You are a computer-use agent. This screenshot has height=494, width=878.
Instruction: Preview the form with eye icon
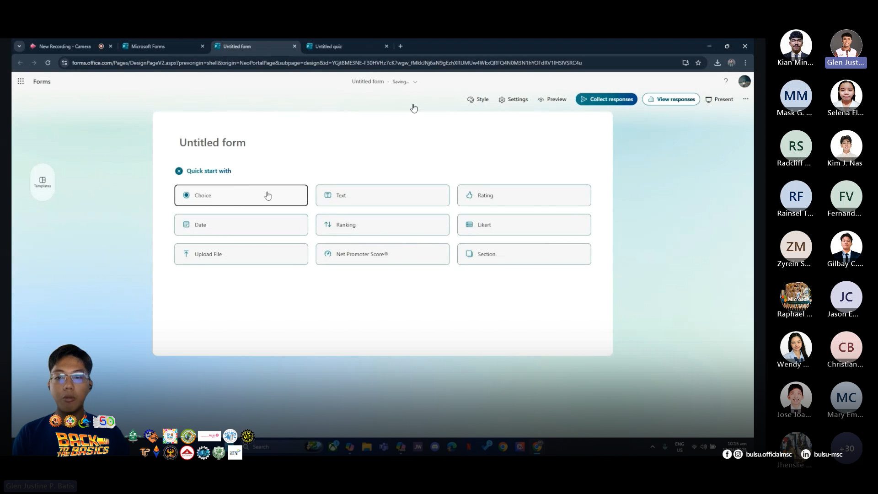(x=552, y=99)
